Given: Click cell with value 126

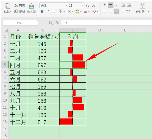Looking at the screenshot, I should point(43,115).
